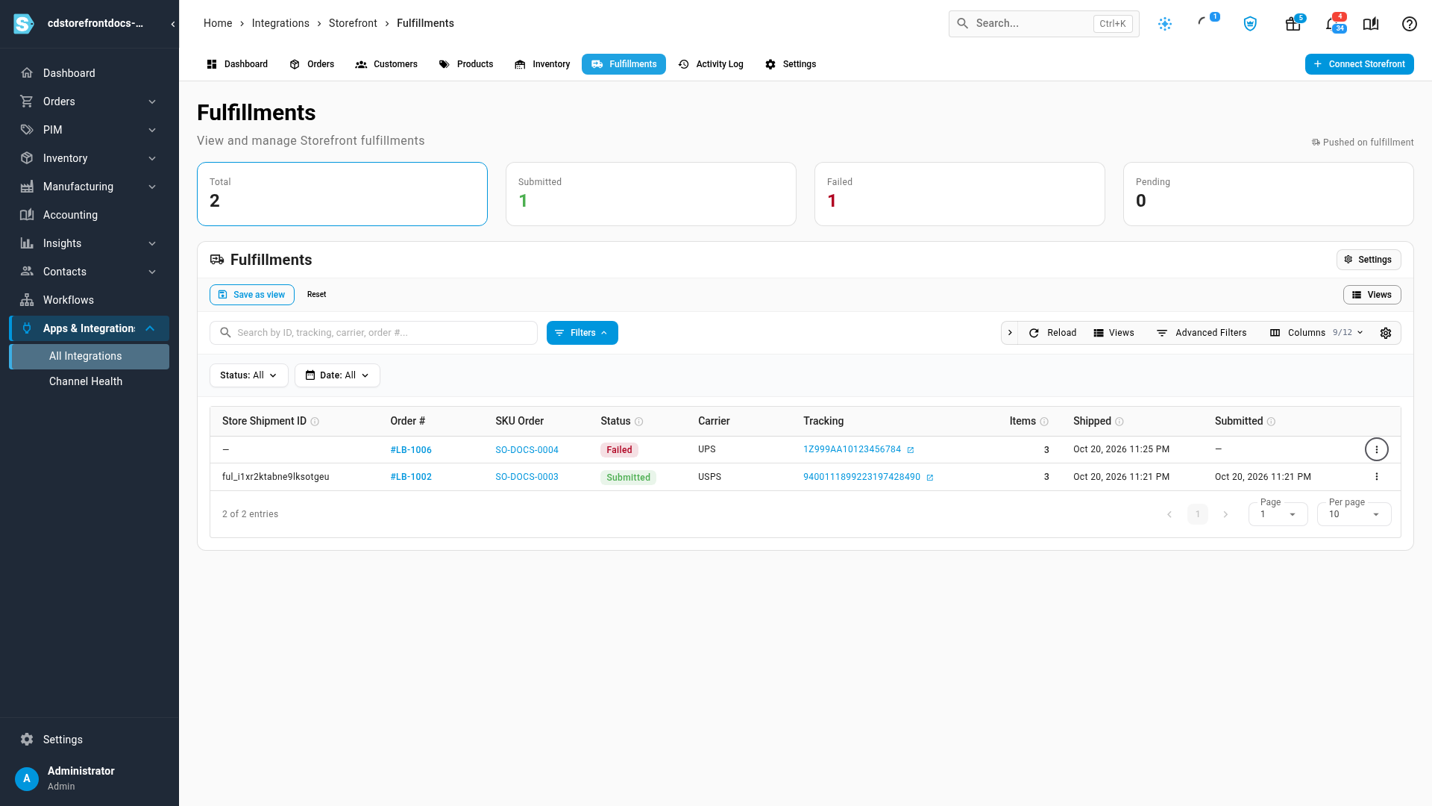Expand the Manufacturing sidebar menu
This screenshot has height=806, width=1432.
(89, 187)
